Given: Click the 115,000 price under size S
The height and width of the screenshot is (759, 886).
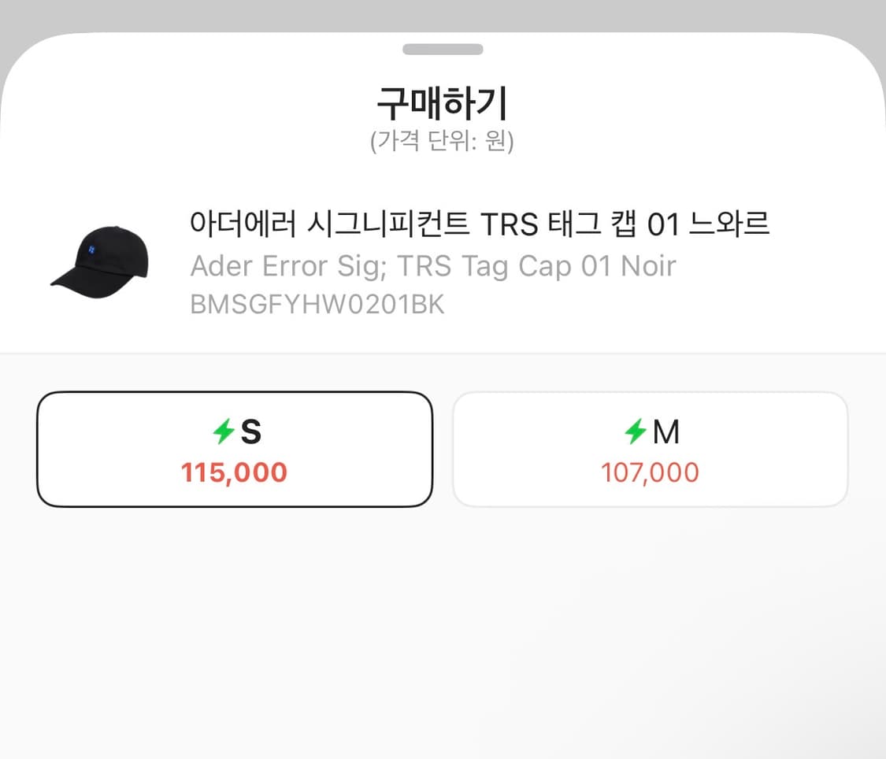Looking at the screenshot, I should tap(234, 472).
